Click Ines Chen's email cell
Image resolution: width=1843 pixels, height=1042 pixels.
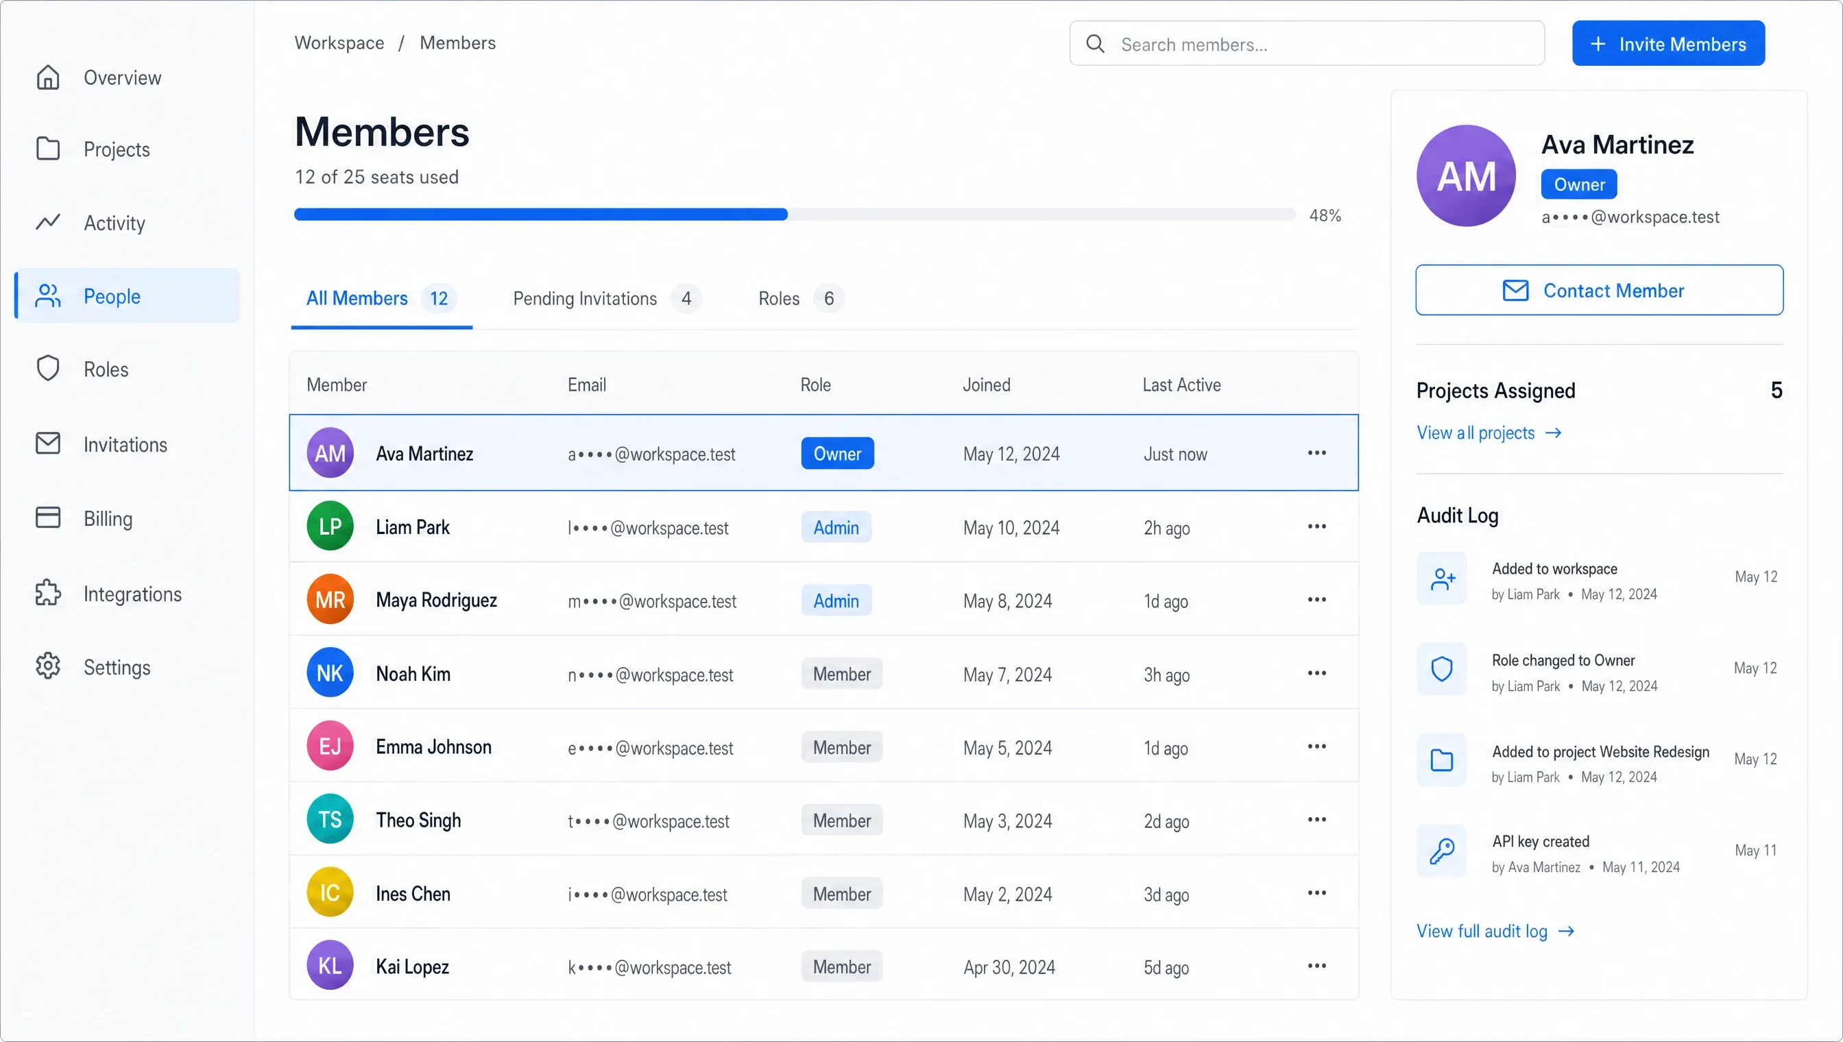click(647, 895)
